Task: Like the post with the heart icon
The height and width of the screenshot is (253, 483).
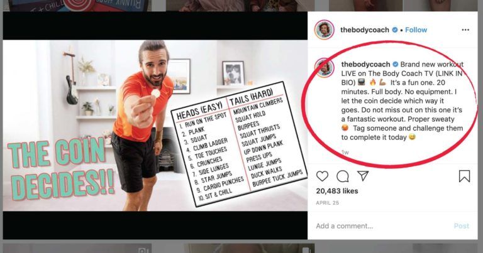Action: tap(322, 176)
